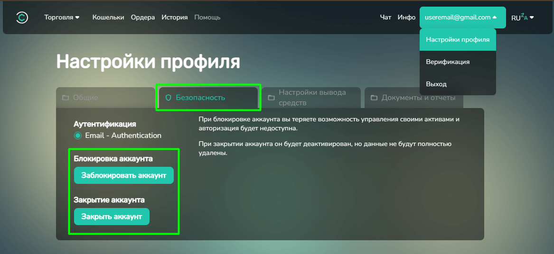Open Кошельки in navigation bar

coord(108,18)
